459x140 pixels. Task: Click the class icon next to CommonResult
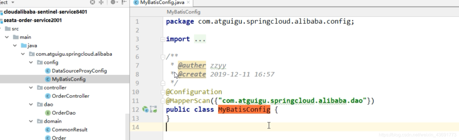(48, 130)
